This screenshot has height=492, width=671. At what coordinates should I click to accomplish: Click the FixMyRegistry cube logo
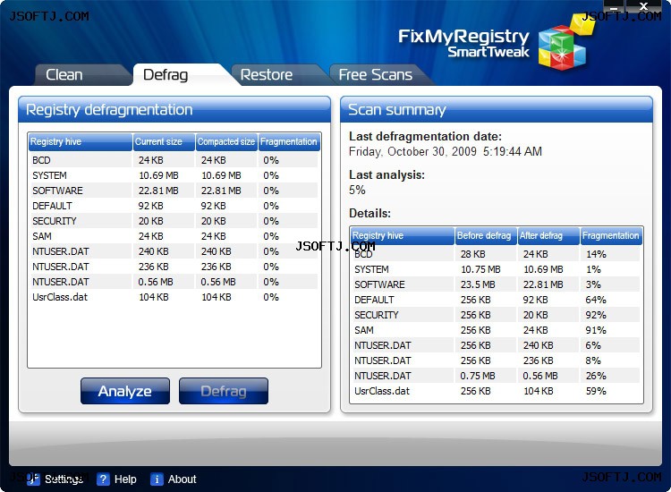click(565, 42)
